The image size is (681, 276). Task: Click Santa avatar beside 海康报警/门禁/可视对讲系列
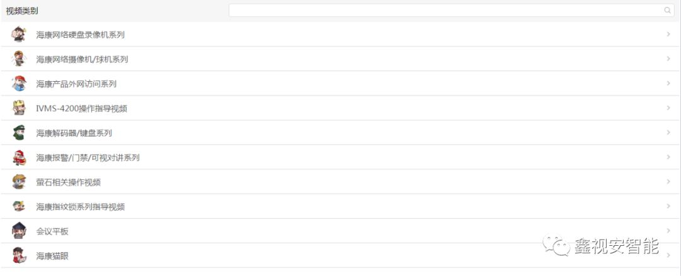pyautogui.click(x=19, y=157)
